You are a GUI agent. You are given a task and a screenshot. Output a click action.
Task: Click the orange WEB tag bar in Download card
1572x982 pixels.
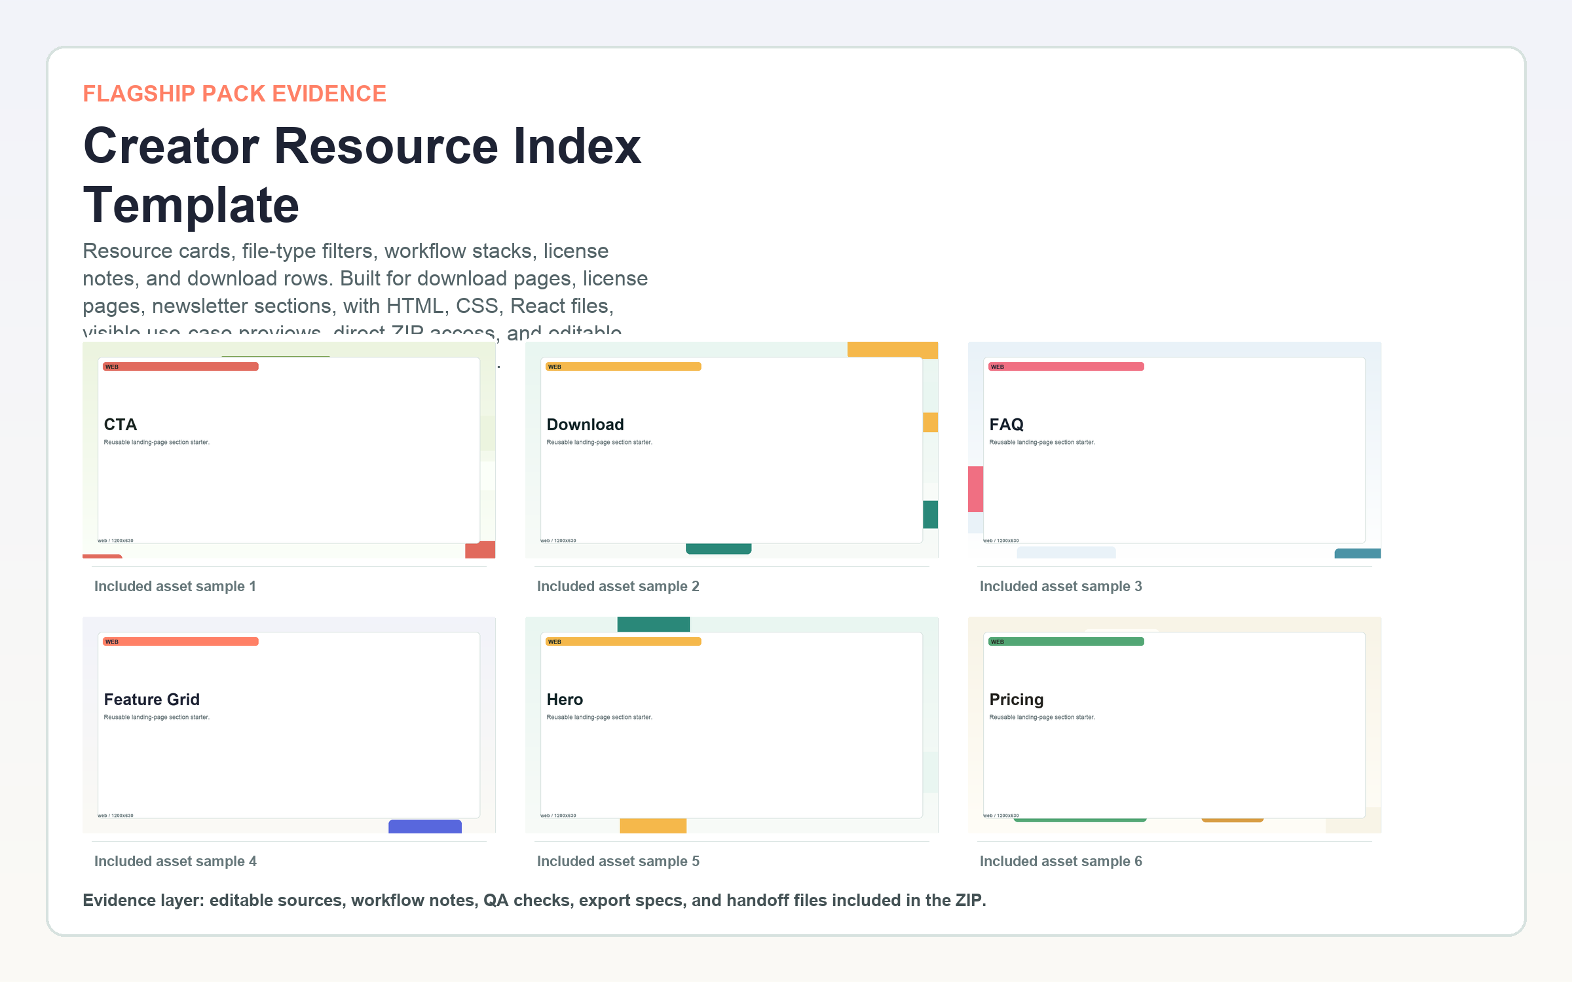(x=624, y=367)
